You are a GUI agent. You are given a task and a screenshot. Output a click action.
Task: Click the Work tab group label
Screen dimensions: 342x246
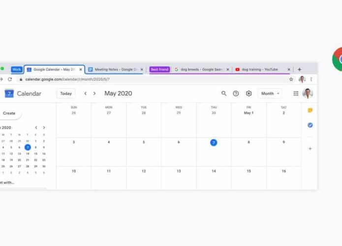pos(17,69)
